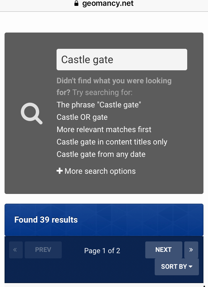Click the plus icon for more search options
The image size is (208, 287).
tap(59, 171)
